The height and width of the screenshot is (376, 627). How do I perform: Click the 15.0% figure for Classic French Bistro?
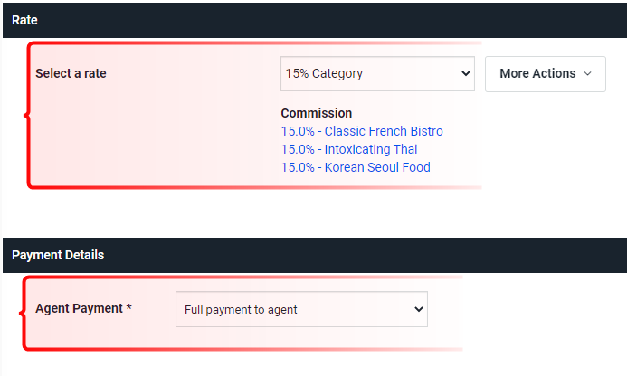298,131
